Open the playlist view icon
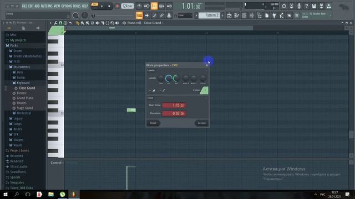 229,15
